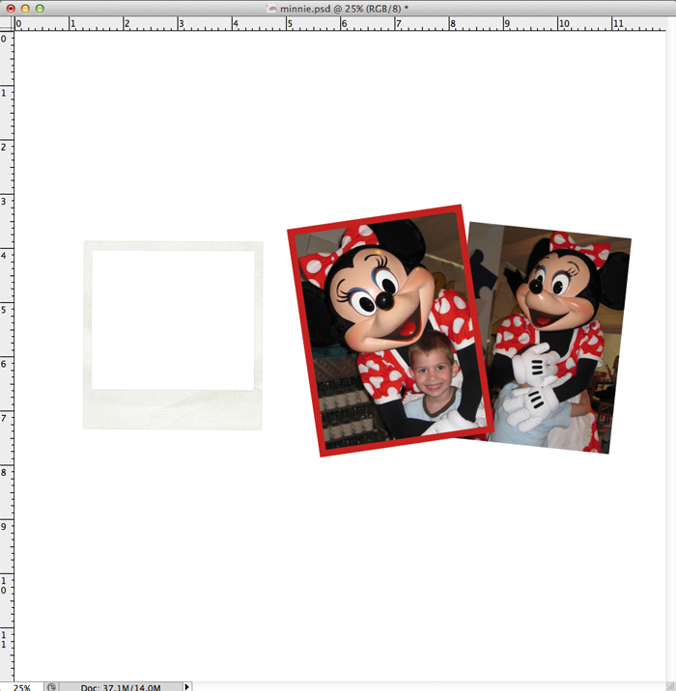This screenshot has width=676, height=691.
Task: Click the zoom percentage field showing 25%
Action: [x=21, y=686]
